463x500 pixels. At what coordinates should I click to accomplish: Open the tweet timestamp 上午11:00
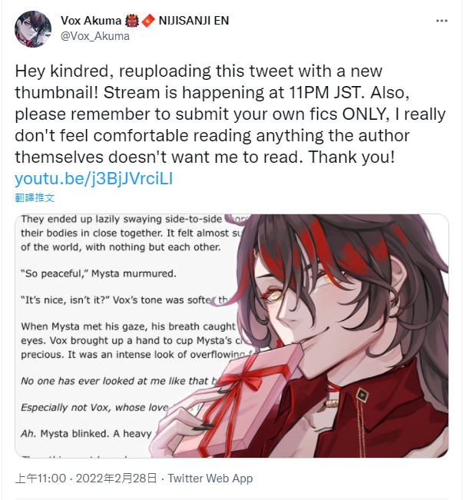(41, 478)
